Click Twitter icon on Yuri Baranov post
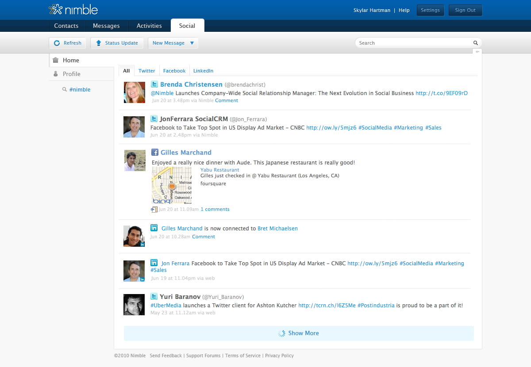This screenshot has width=531, height=367. tap(154, 296)
